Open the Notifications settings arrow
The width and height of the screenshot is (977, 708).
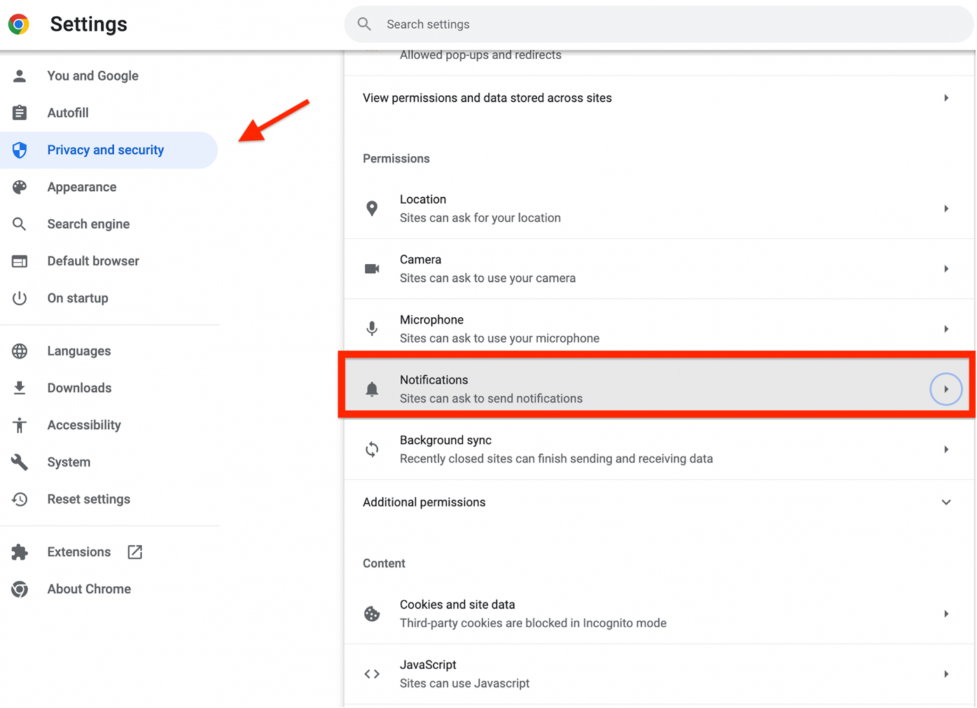946,389
